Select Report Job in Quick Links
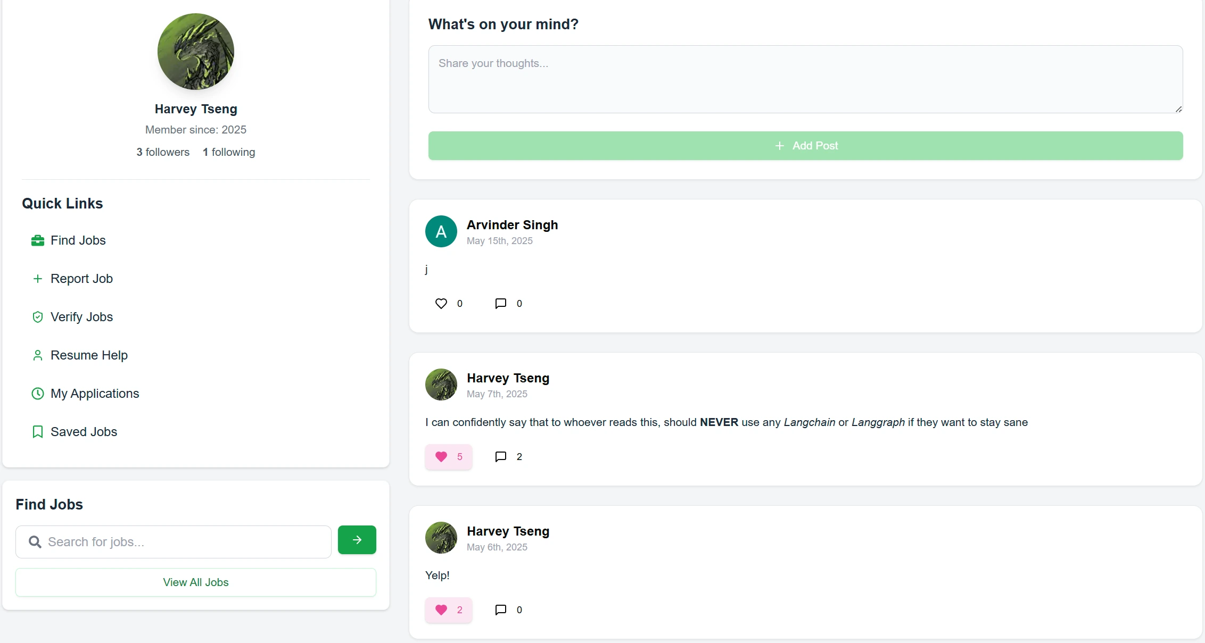The image size is (1205, 643). 81,278
